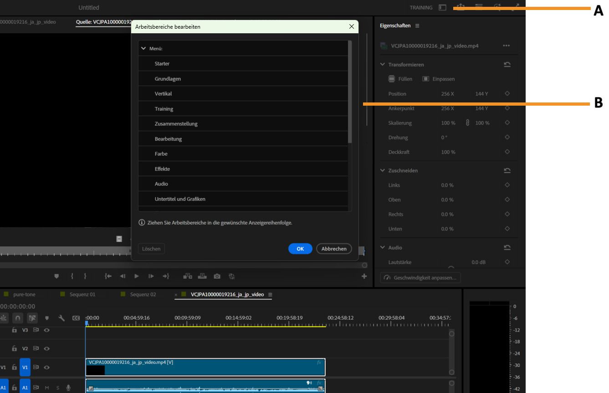
Task: Activate the voice-over microphone on track A1
Action: 68,387
